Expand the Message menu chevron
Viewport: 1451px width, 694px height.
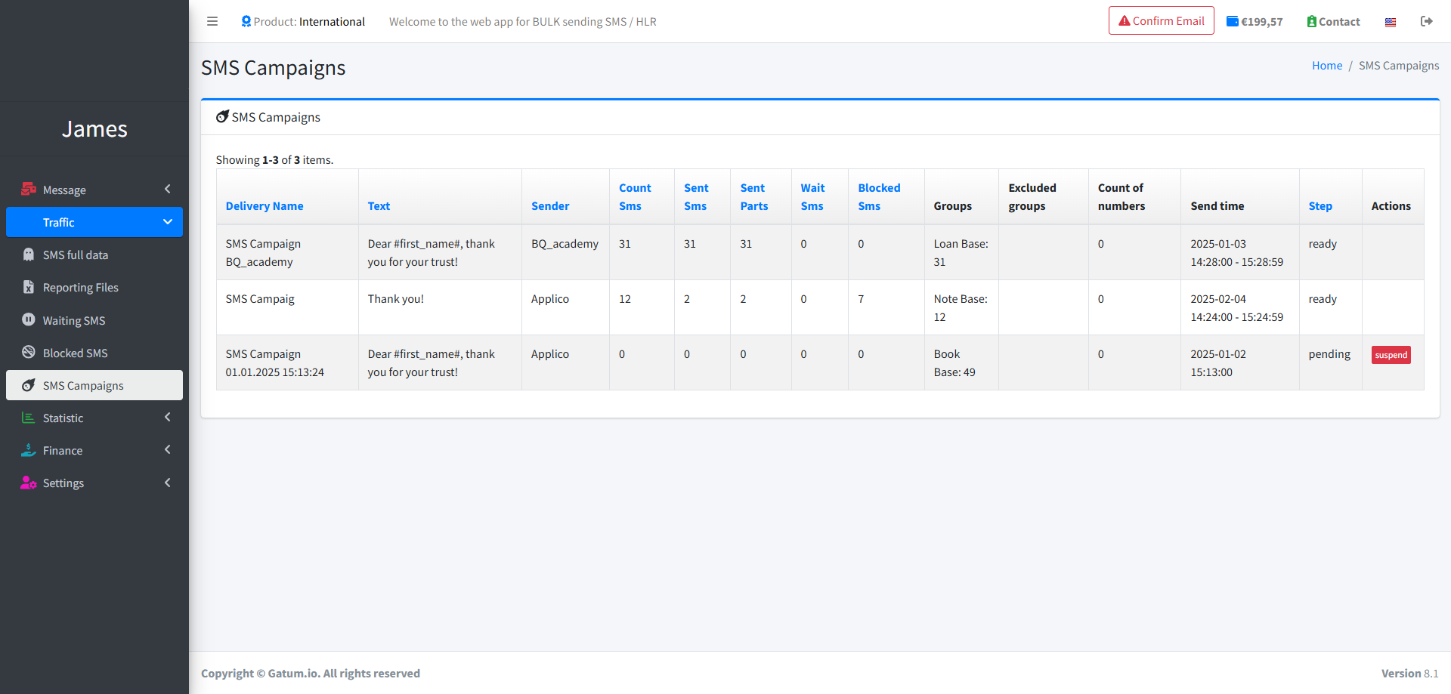pos(167,190)
